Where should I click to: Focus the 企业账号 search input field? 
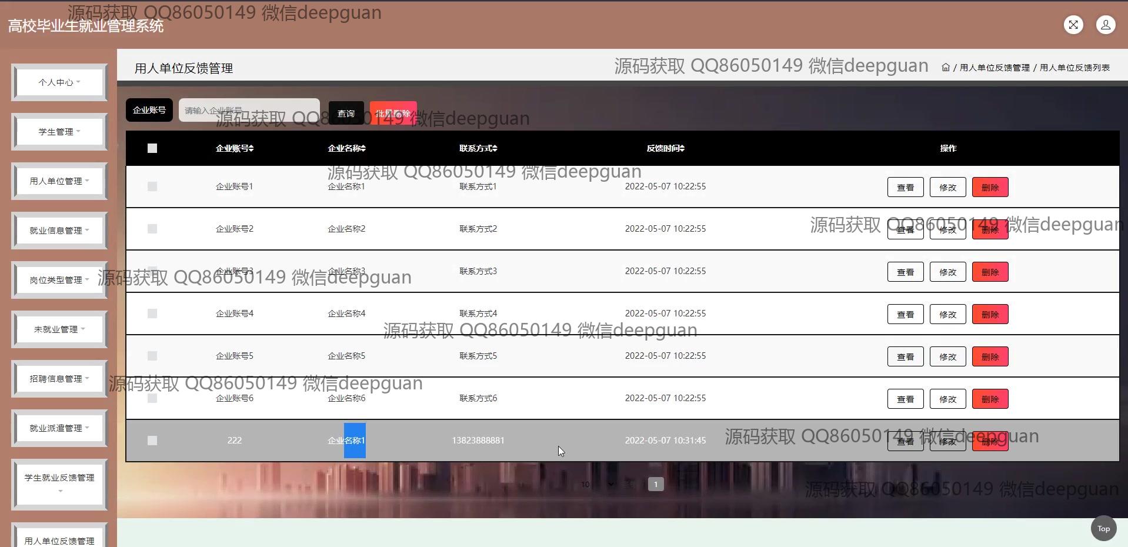coord(249,110)
